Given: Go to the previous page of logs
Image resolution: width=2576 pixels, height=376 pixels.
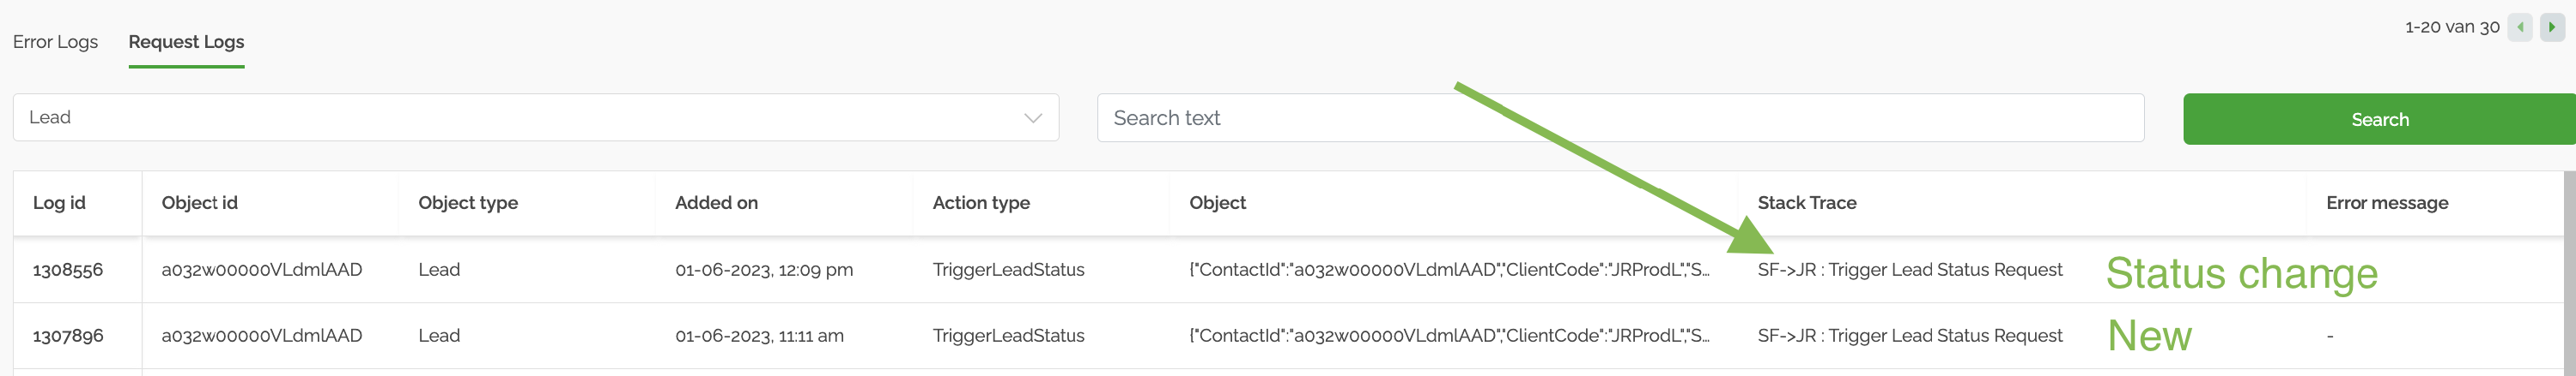Looking at the screenshot, I should pos(2520,27).
